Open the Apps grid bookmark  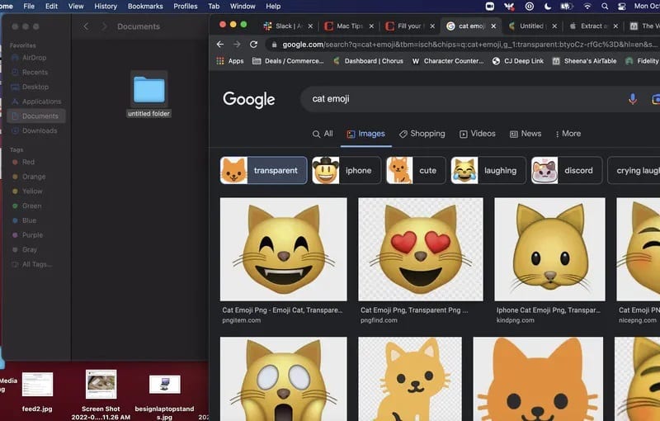[x=230, y=61]
